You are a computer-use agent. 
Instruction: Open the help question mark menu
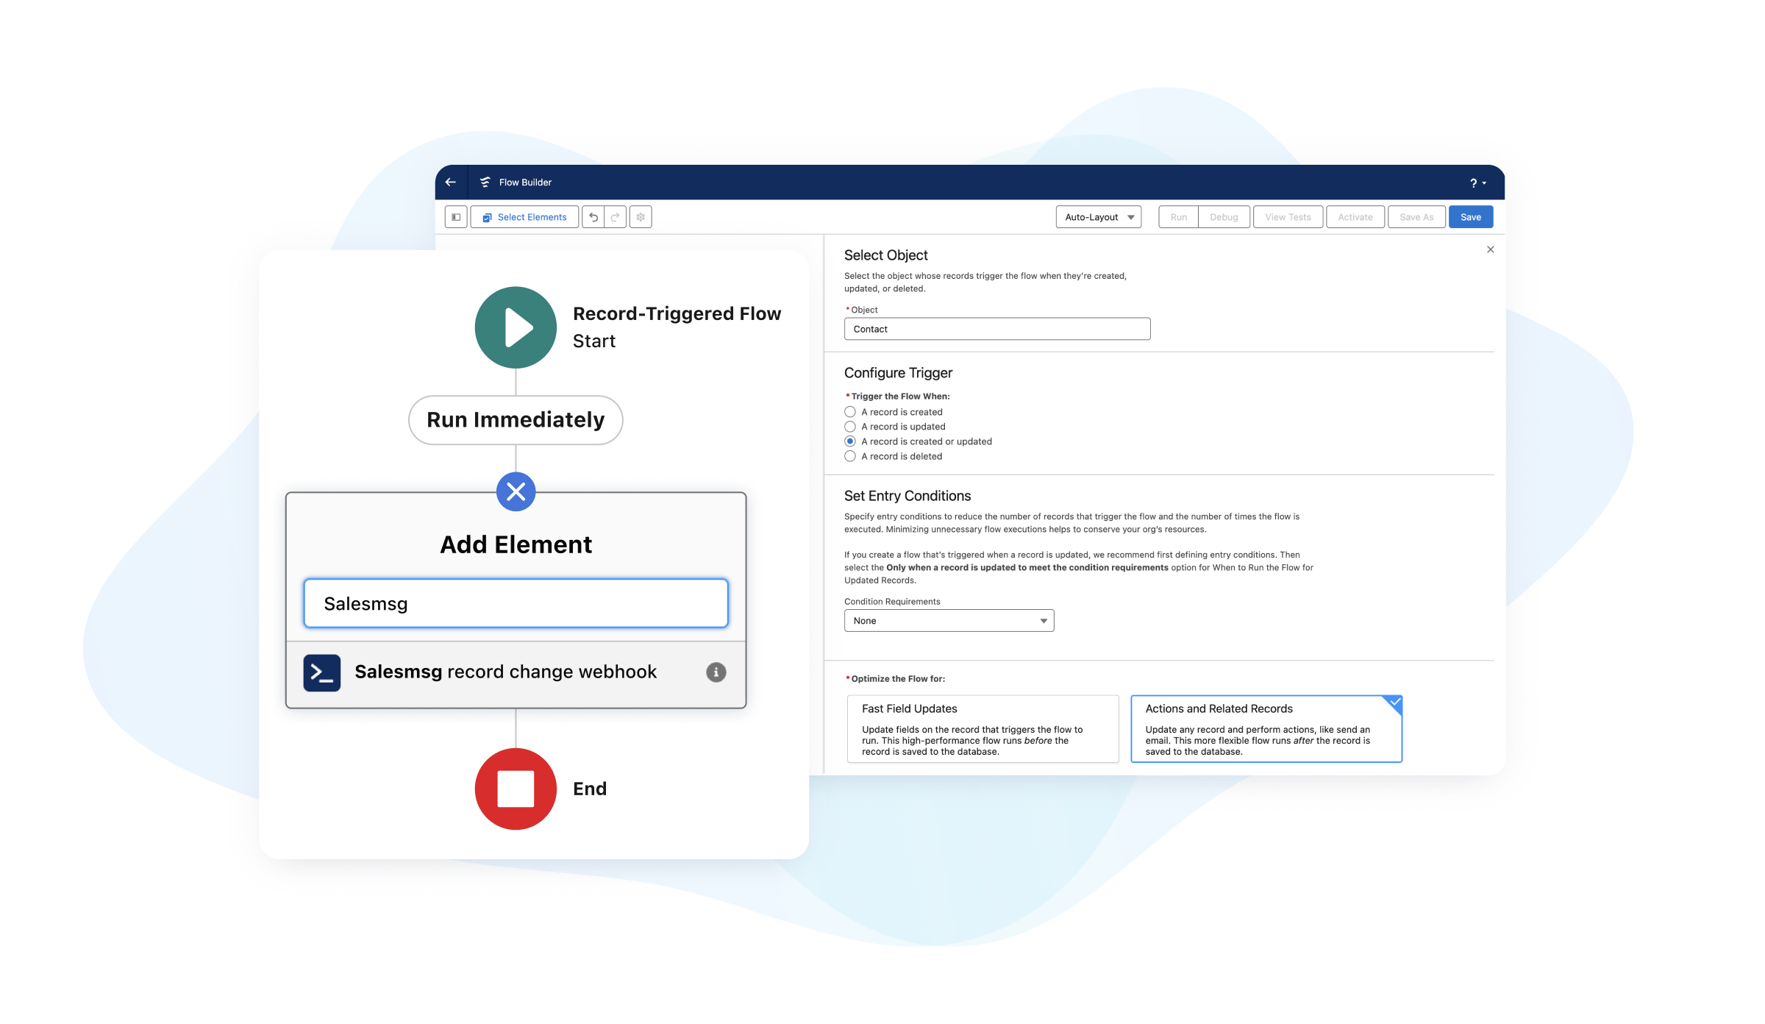[x=1478, y=183]
